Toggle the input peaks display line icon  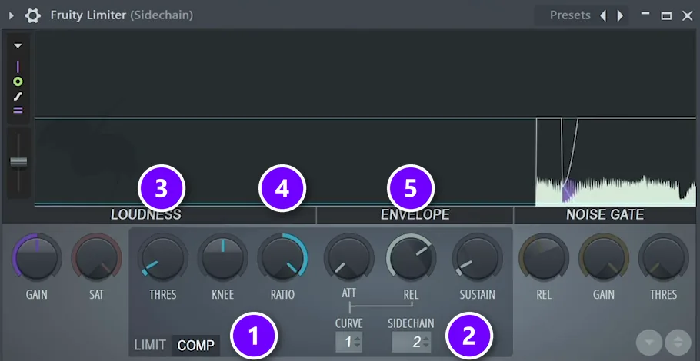18,68
